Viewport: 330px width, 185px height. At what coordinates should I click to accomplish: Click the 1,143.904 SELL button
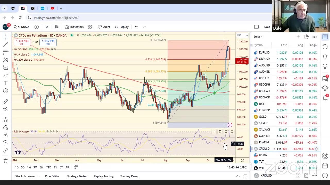tap(22, 42)
